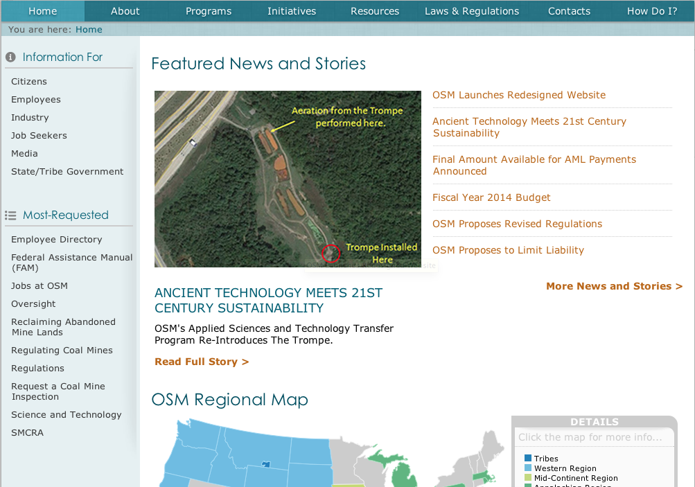695x487 pixels.
Task: Click the Mid-Continent Region legend swatch
Action: pyautogui.click(x=528, y=478)
